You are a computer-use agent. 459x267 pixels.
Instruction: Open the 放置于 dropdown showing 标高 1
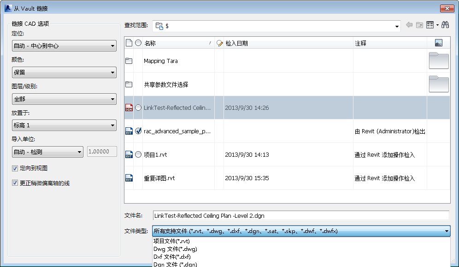click(x=64, y=125)
